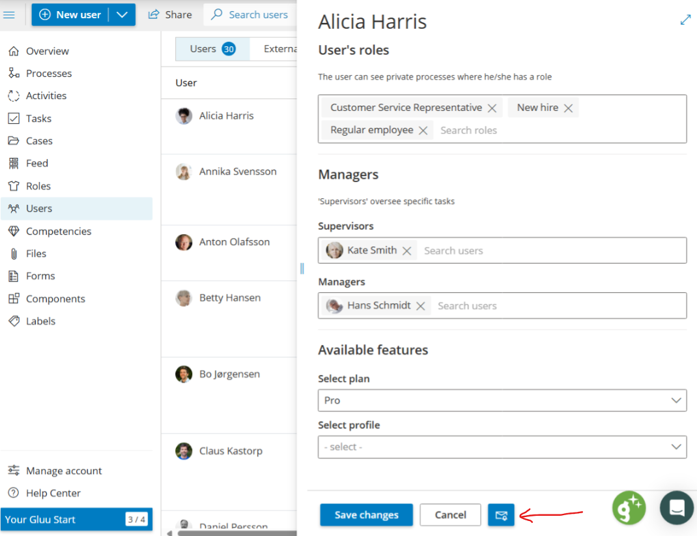
Task: Remove Hans Schmidt from Managers
Action: (420, 306)
